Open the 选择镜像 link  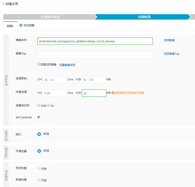[169, 40]
